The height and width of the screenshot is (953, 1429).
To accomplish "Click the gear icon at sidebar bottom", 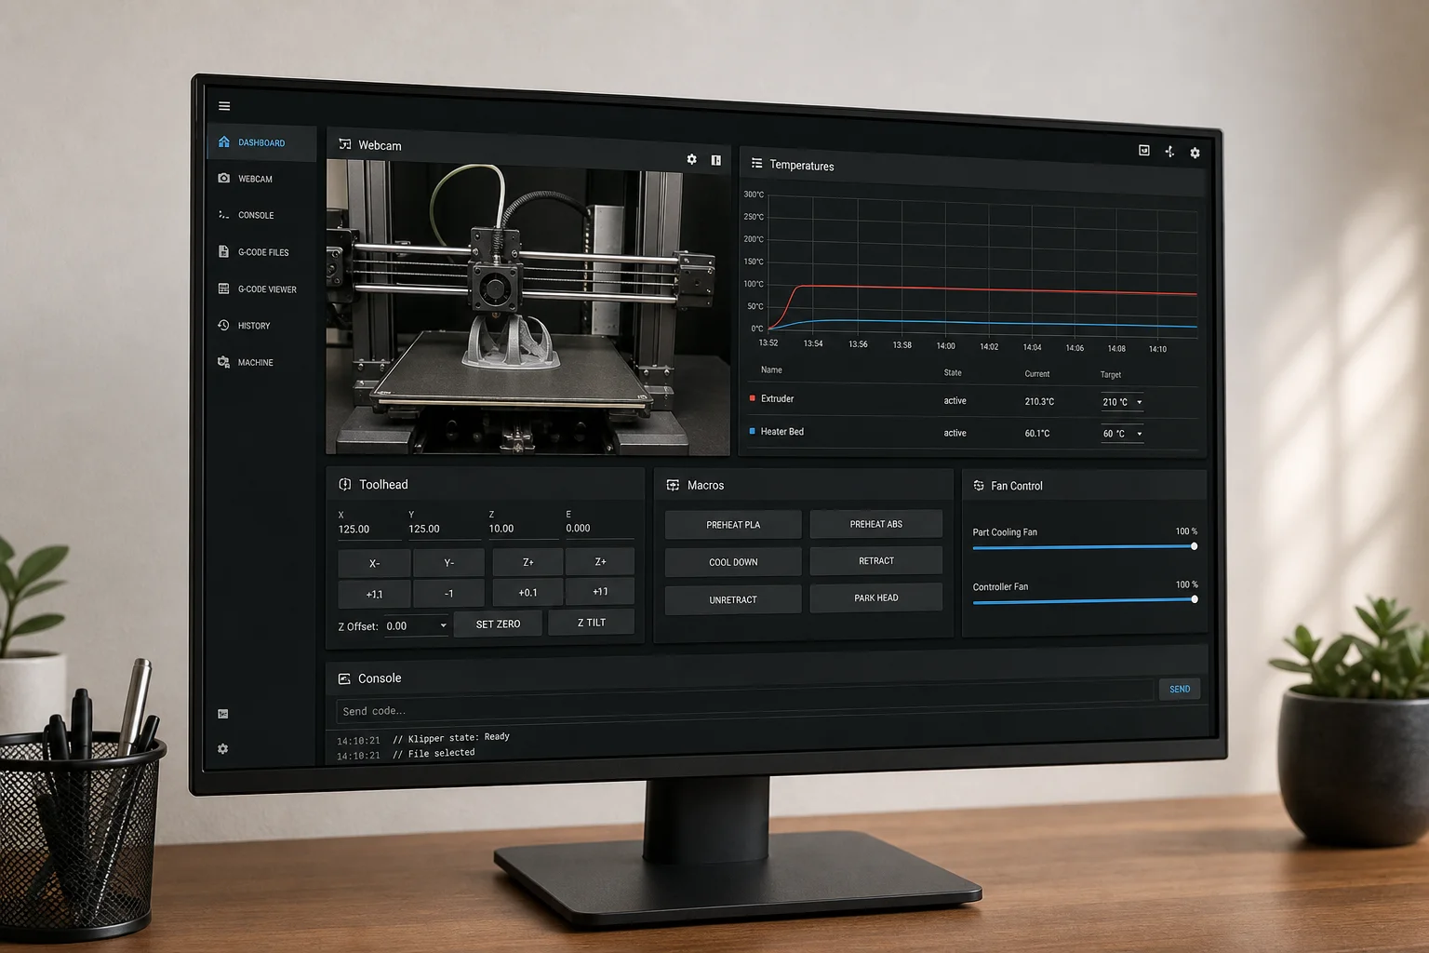I will pos(222,748).
